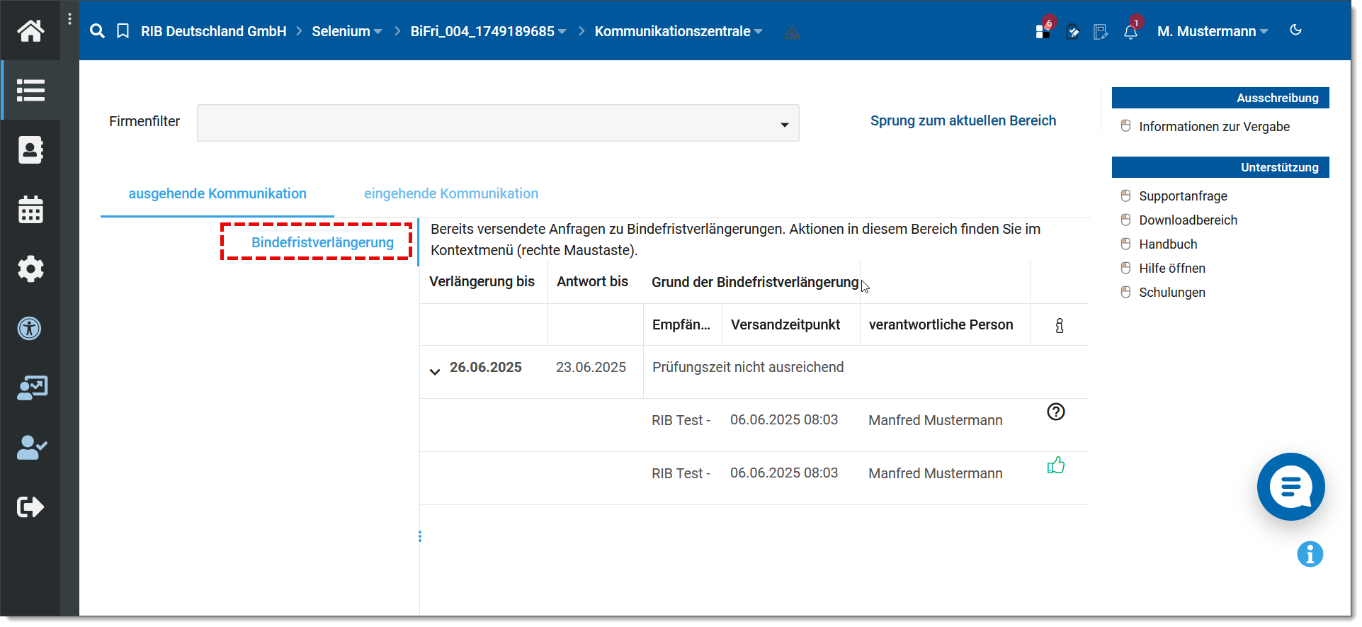The image size is (1362, 627).
Task: Open the Supportanfrage link
Action: pos(1183,196)
